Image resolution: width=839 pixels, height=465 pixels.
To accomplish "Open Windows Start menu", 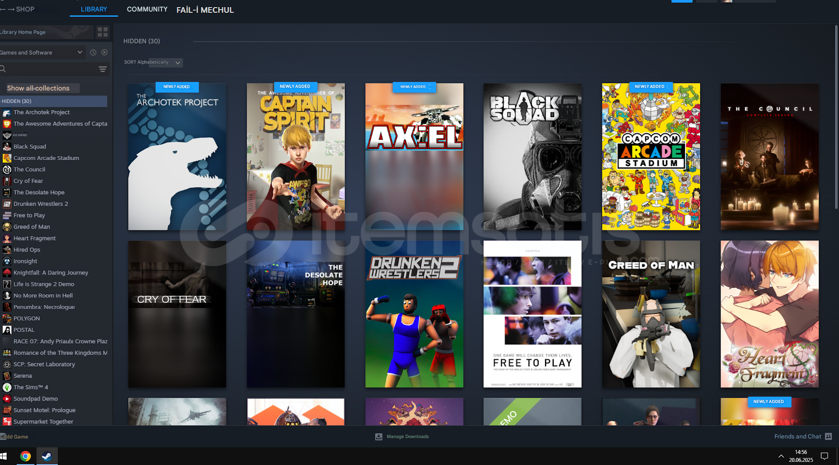I will (4, 456).
